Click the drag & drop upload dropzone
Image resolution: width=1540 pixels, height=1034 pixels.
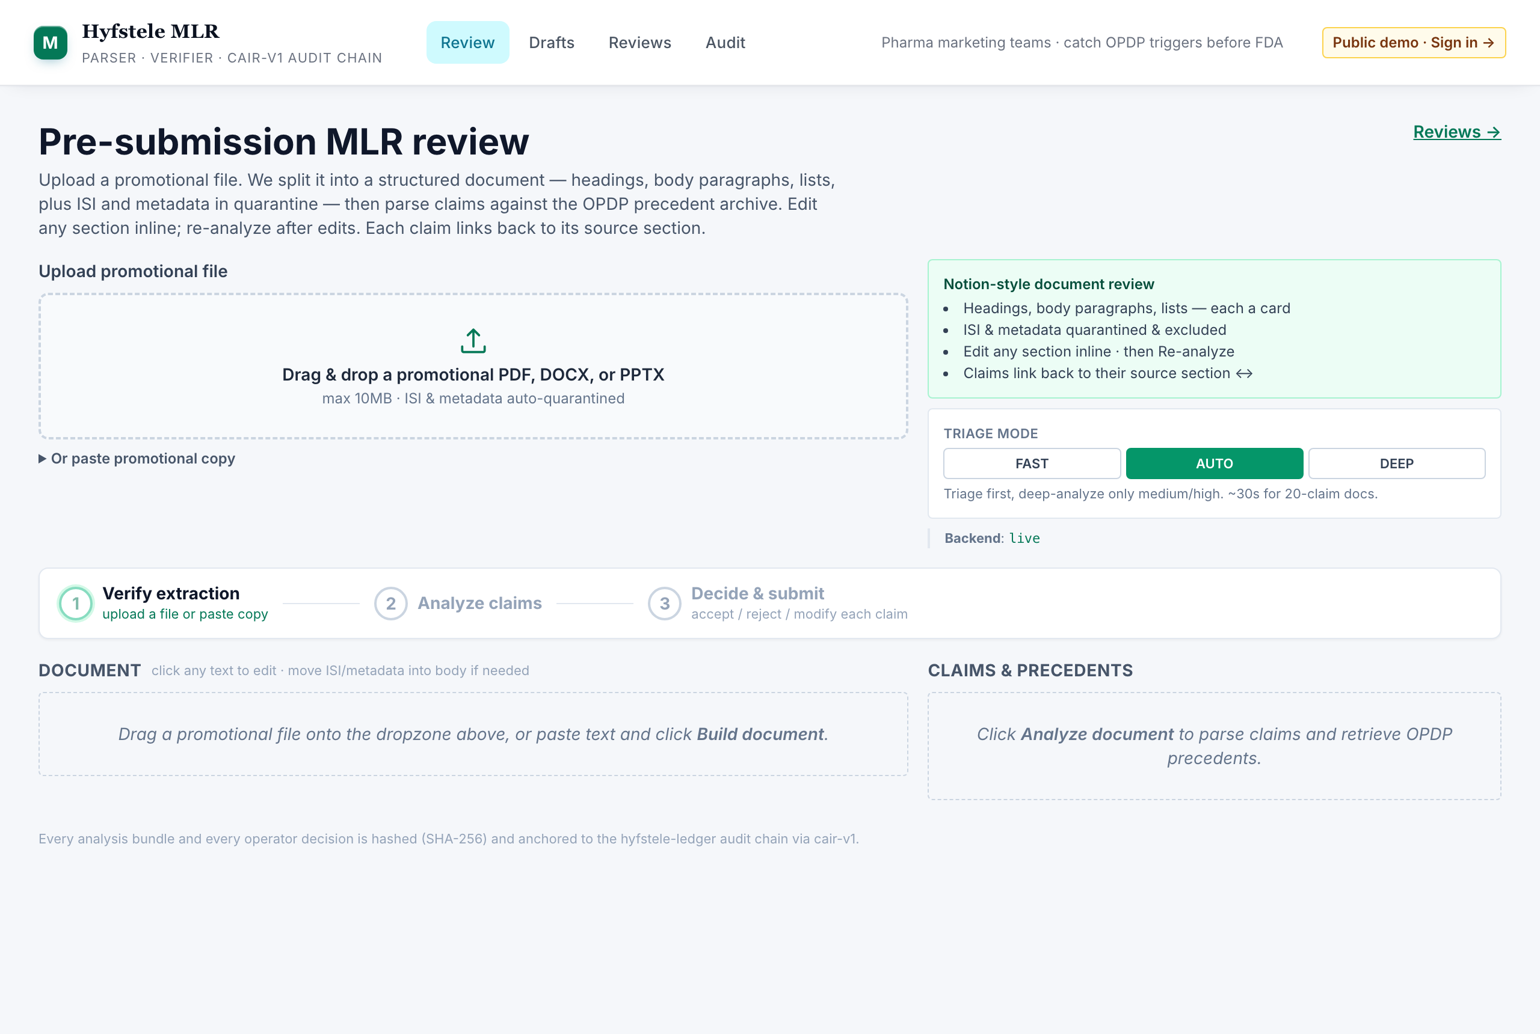coord(473,366)
